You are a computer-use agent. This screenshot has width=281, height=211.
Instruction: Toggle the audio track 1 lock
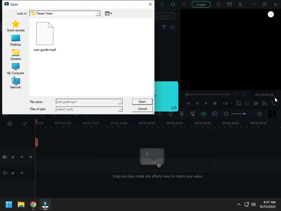click(13, 173)
